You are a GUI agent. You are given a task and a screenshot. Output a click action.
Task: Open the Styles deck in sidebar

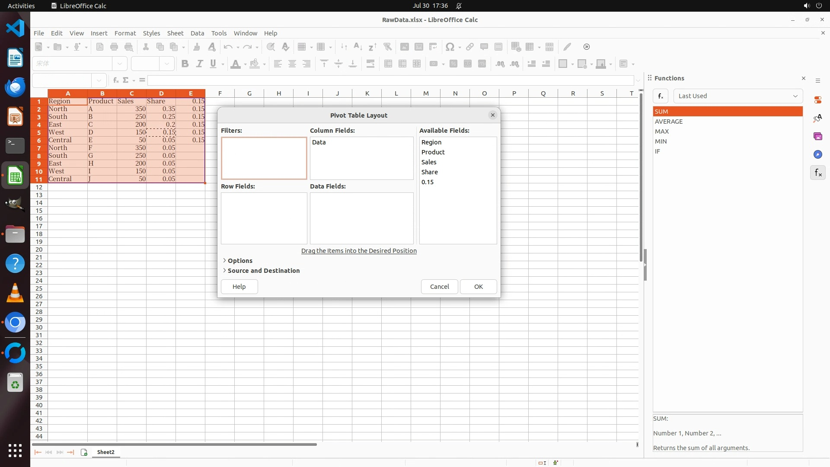[x=817, y=118]
